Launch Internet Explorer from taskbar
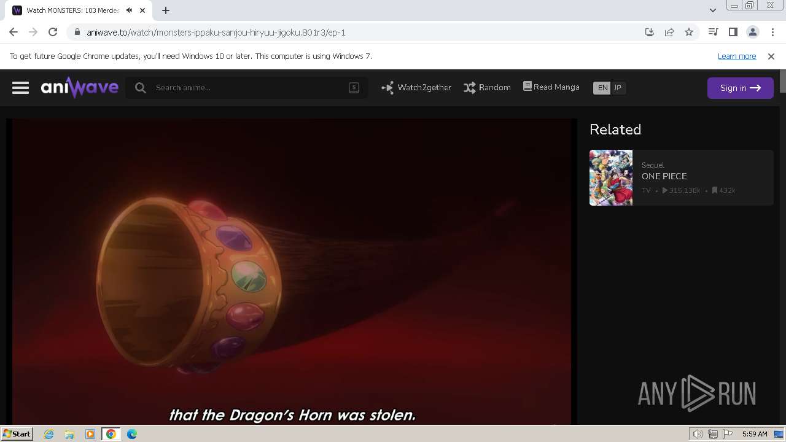The image size is (786, 442). click(49, 434)
